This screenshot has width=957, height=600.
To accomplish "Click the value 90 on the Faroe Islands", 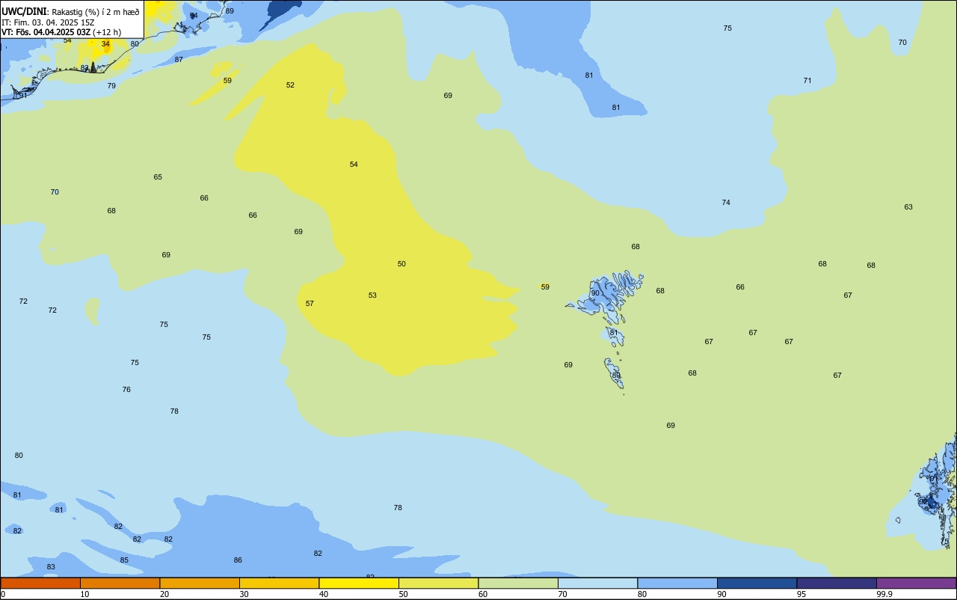I will coord(595,293).
